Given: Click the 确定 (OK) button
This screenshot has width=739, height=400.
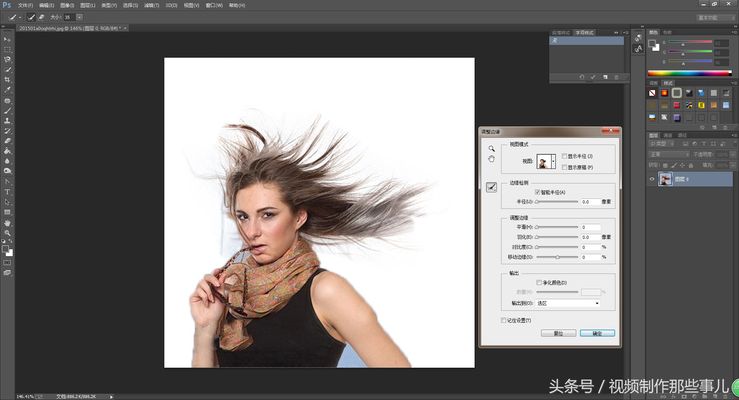Looking at the screenshot, I should [597, 333].
